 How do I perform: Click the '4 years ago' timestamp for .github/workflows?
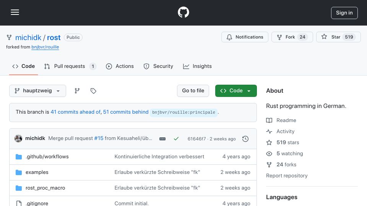pos(236,157)
